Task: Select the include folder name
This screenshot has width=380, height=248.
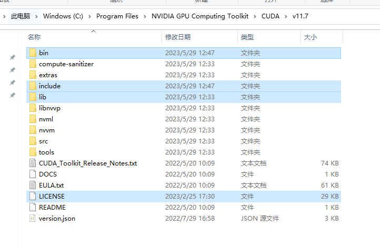Action: point(49,86)
